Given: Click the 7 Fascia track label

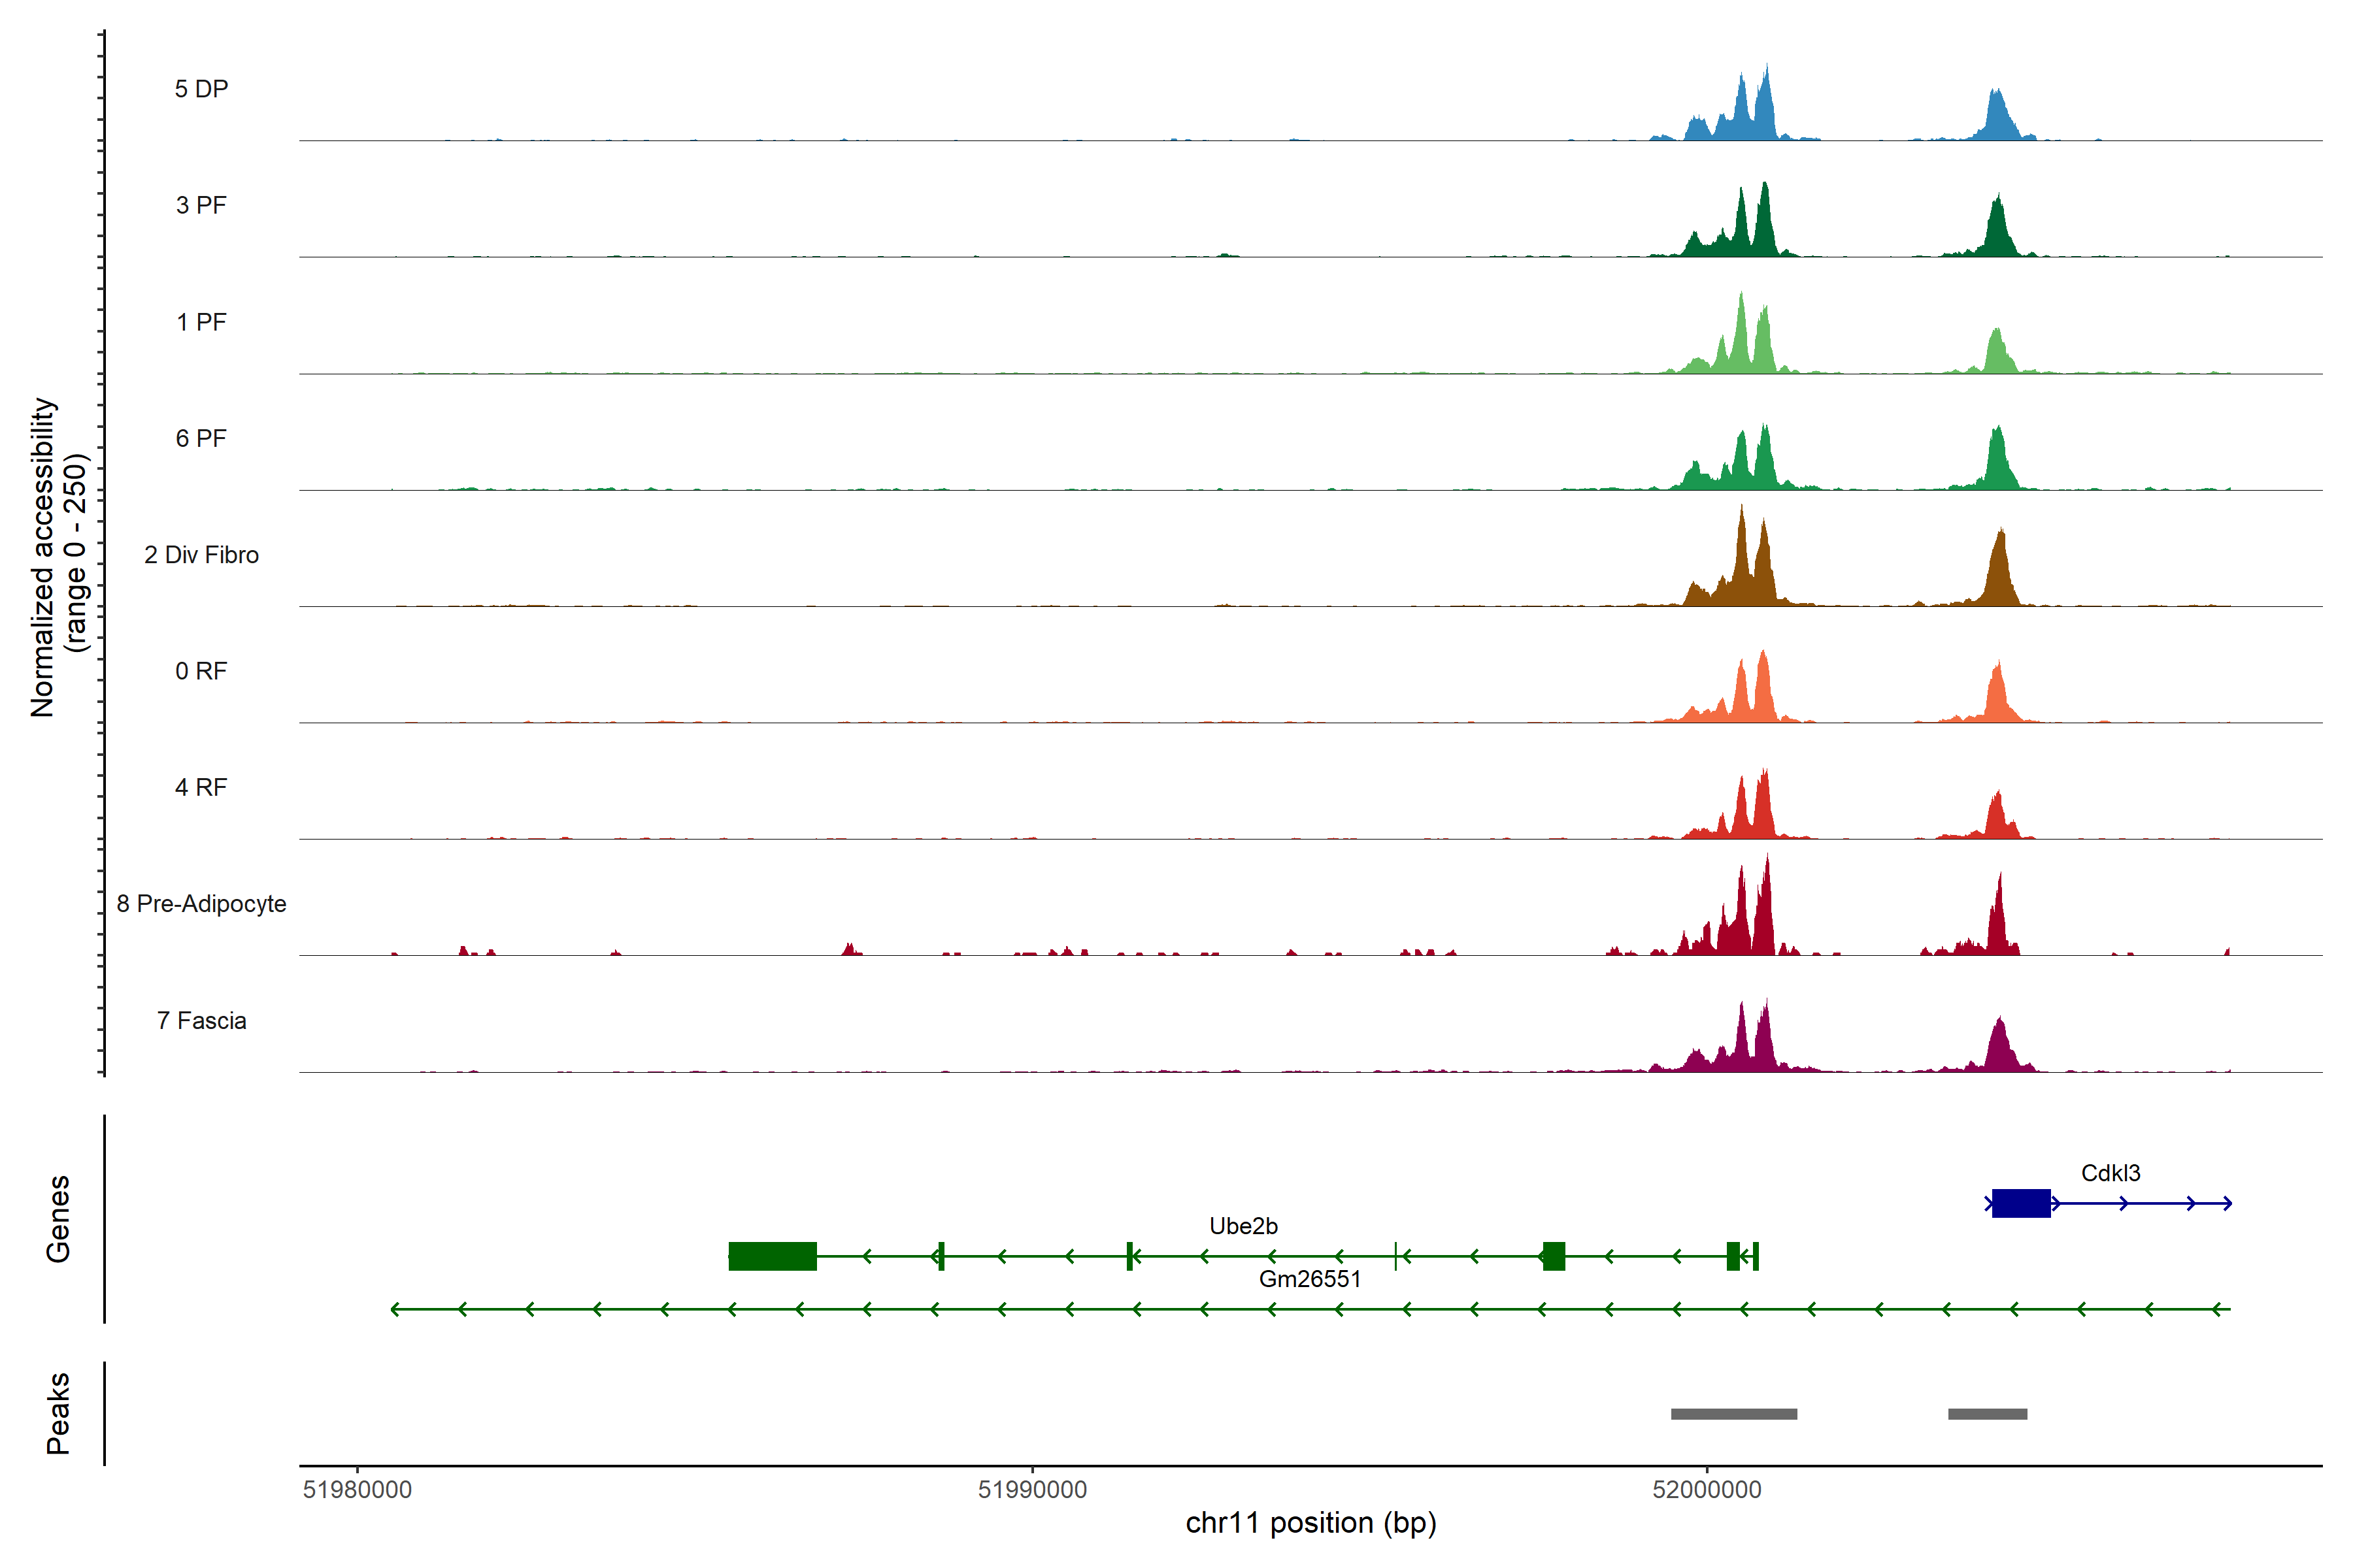Looking at the screenshot, I should [x=201, y=1021].
